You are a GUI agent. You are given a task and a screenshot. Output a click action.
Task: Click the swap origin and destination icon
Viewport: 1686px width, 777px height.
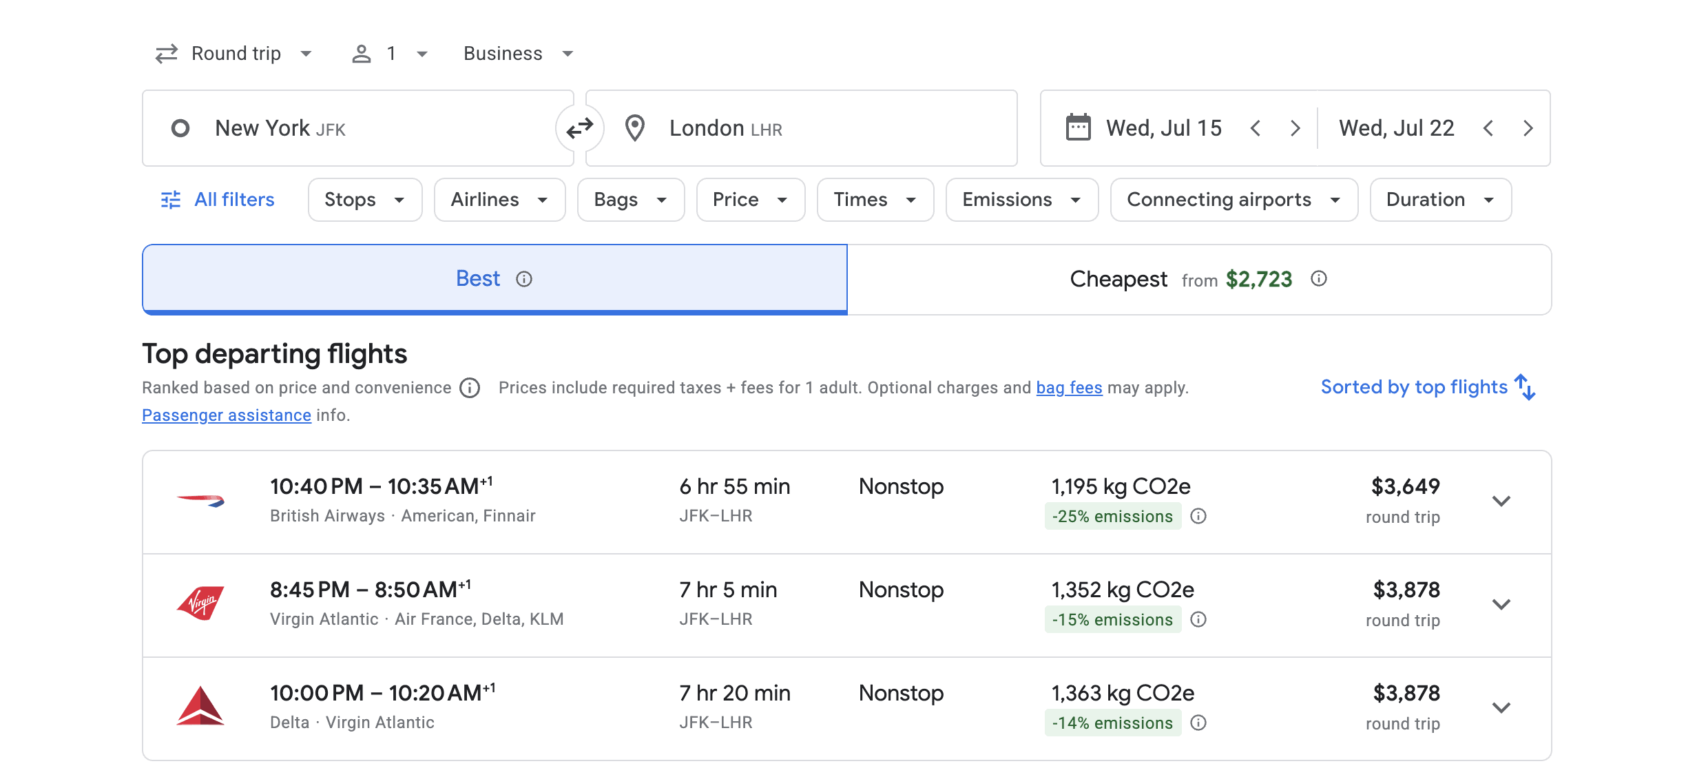(x=581, y=127)
